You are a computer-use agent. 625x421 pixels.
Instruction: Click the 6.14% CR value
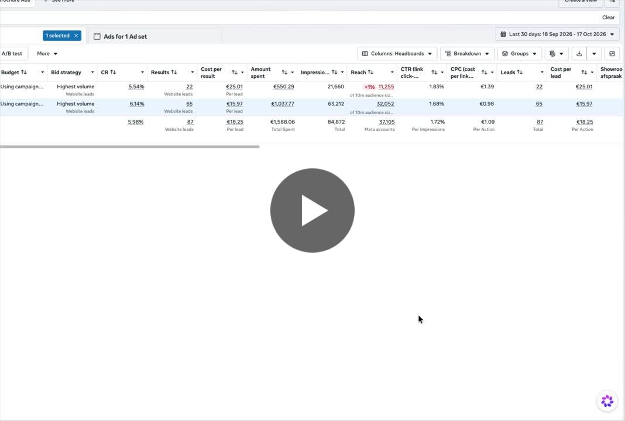coord(137,103)
